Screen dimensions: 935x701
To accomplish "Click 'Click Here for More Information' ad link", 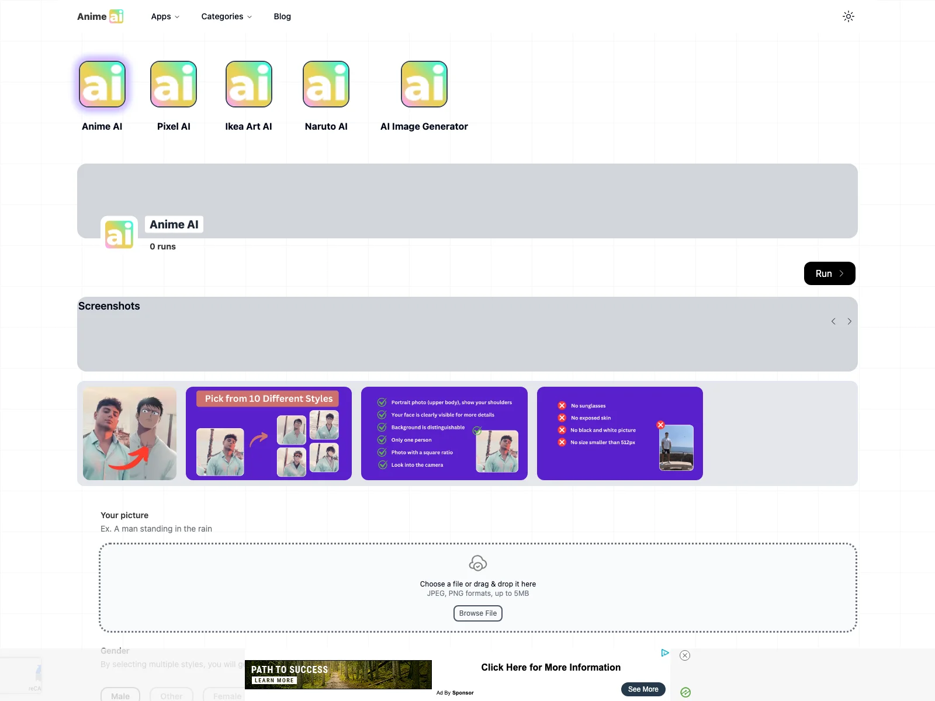I will click(551, 667).
